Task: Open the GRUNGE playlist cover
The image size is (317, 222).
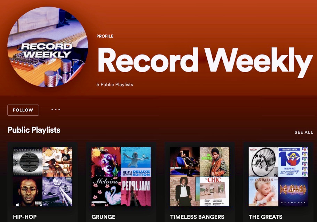Action: tap(121, 177)
